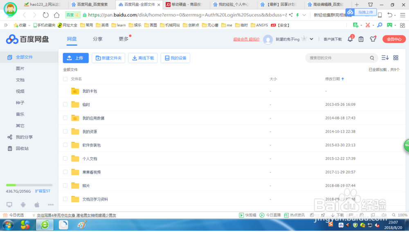Open the shirt skin icon in header
The height and width of the screenshot is (232, 409).
tap(373, 39)
